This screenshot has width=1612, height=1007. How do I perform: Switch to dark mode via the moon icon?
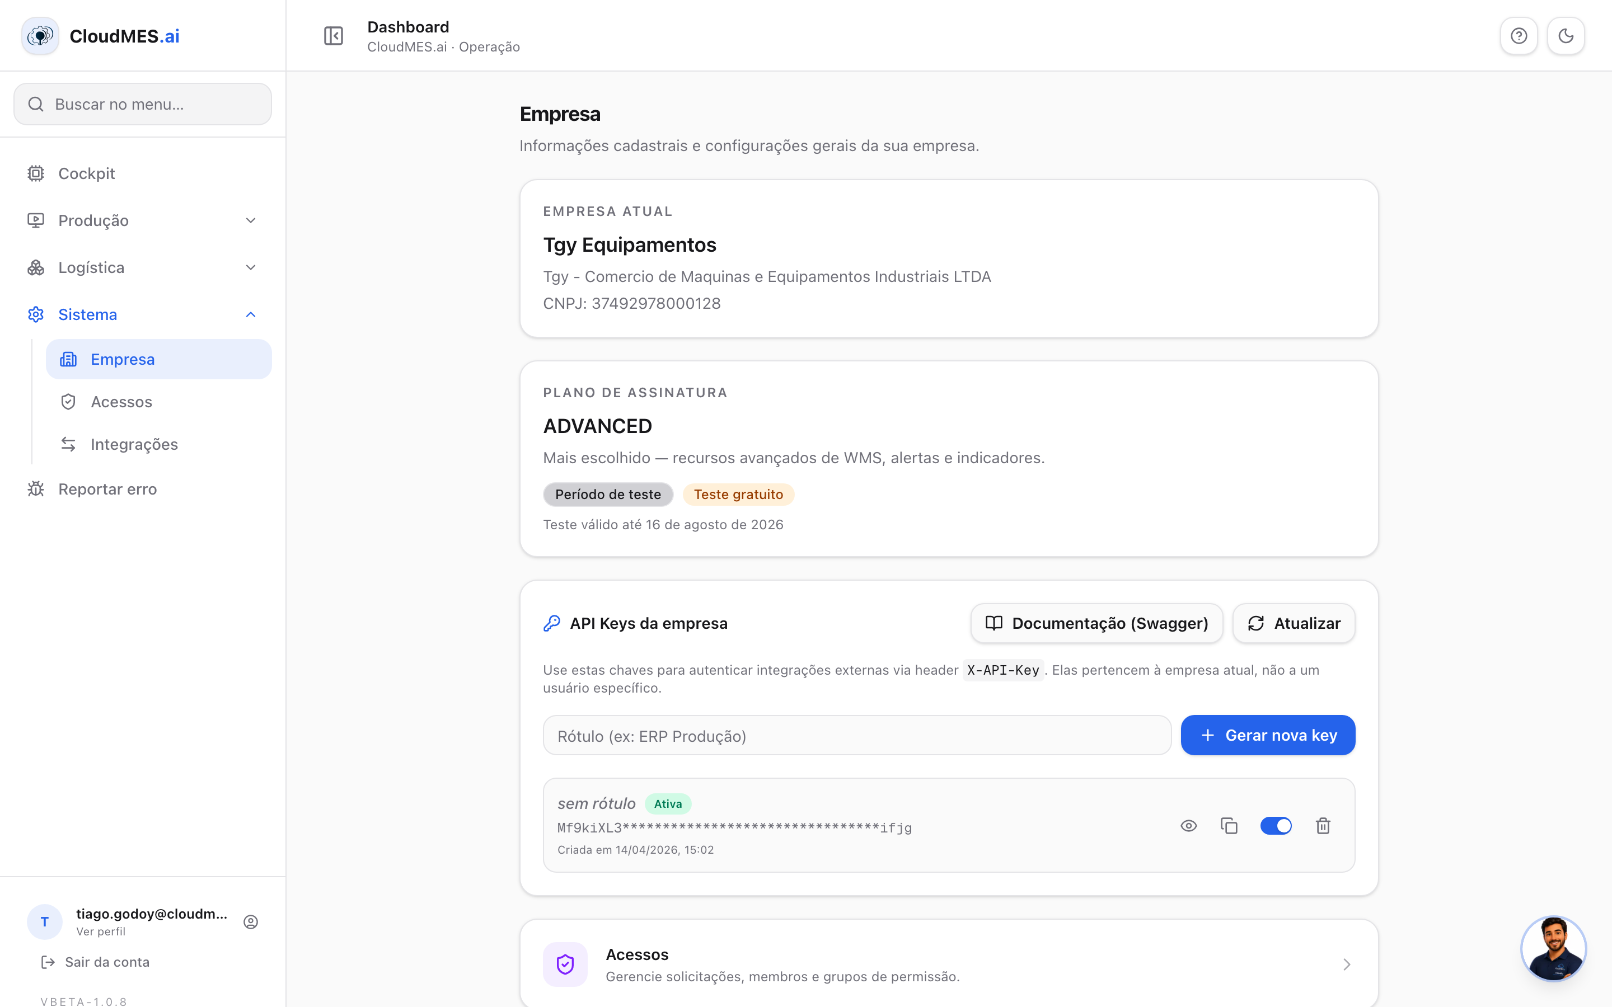1566,36
